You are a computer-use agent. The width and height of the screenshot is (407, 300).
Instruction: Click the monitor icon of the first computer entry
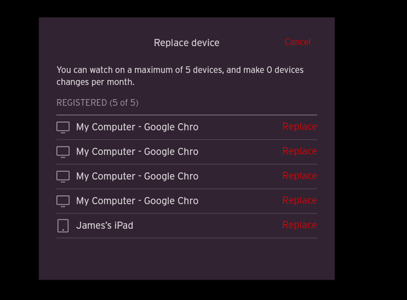(63, 127)
